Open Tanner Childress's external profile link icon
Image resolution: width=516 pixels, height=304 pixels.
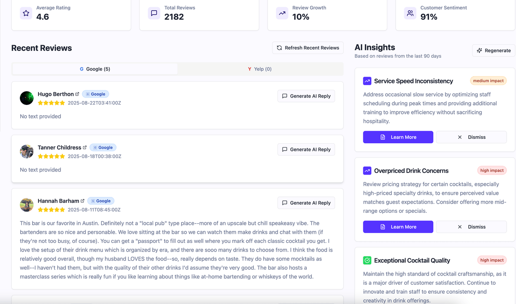[x=85, y=147]
